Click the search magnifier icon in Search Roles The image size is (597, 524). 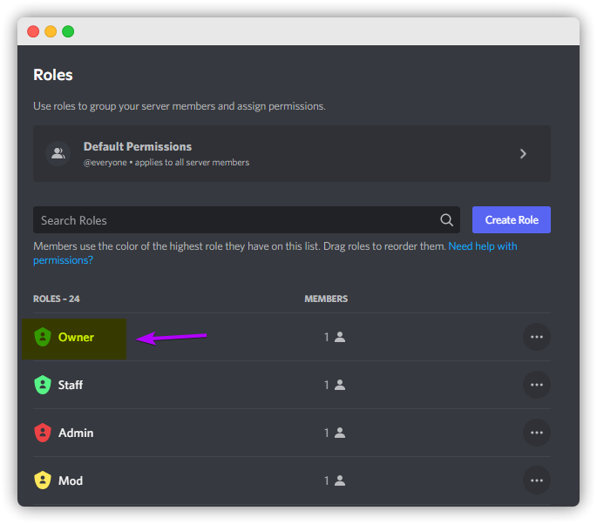click(x=446, y=220)
